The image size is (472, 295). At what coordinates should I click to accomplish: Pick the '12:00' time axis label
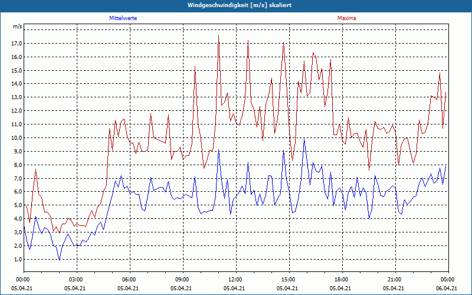234,280
